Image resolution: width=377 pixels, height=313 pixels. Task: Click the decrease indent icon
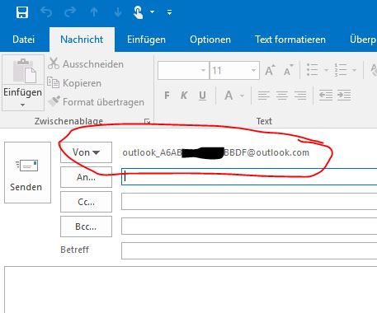coord(326,96)
